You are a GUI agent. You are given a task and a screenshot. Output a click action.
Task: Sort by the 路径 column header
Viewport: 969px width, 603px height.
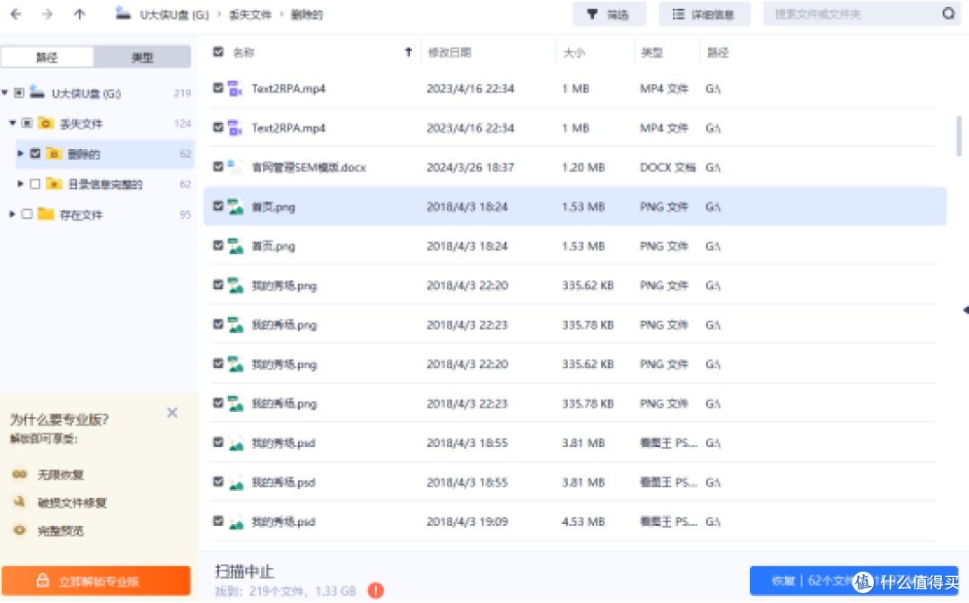(718, 53)
